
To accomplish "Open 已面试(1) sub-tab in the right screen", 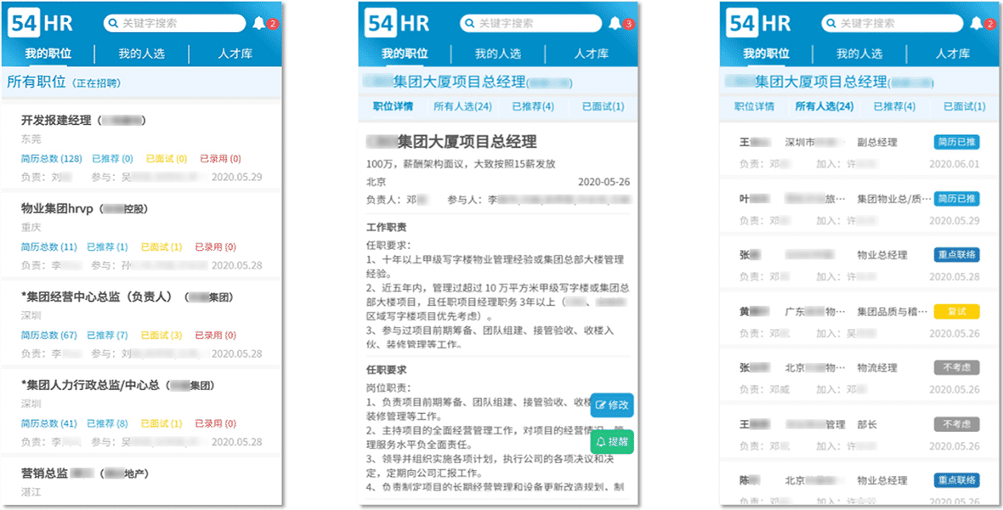I will coord(965,106).
